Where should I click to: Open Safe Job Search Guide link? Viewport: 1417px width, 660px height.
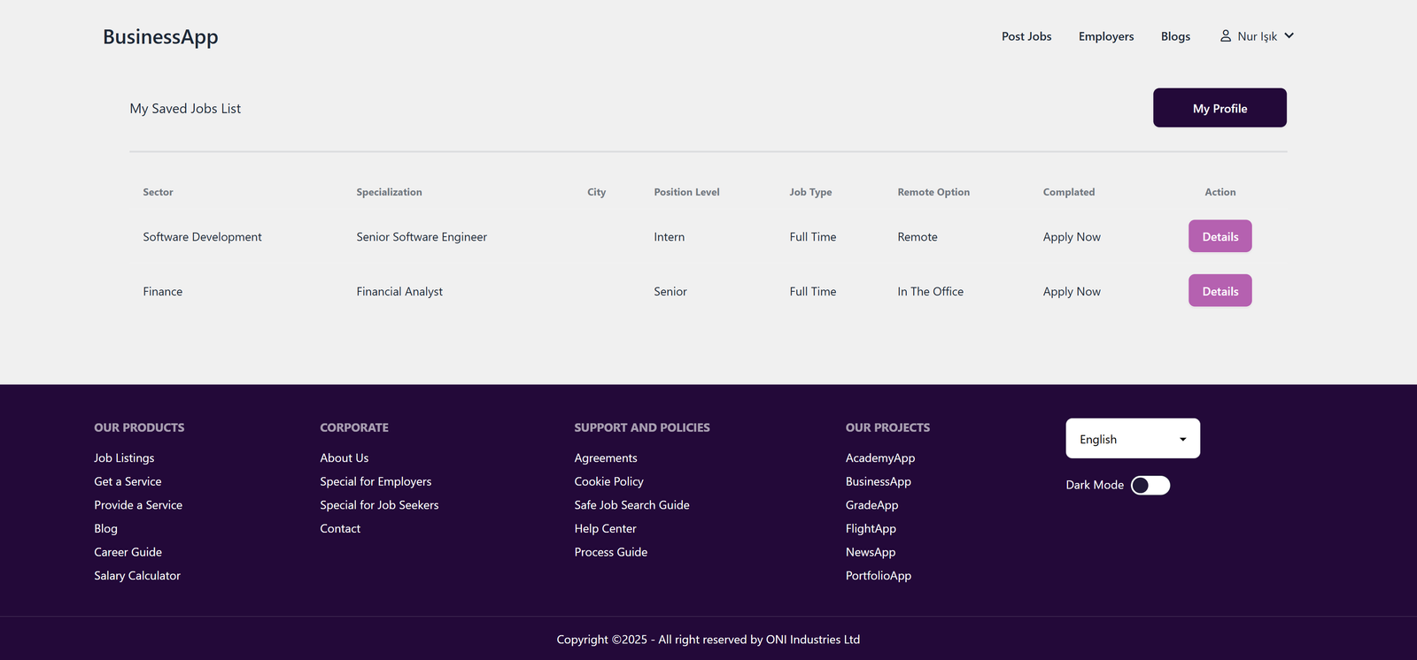pyautogui.click(x=631, y=505)
